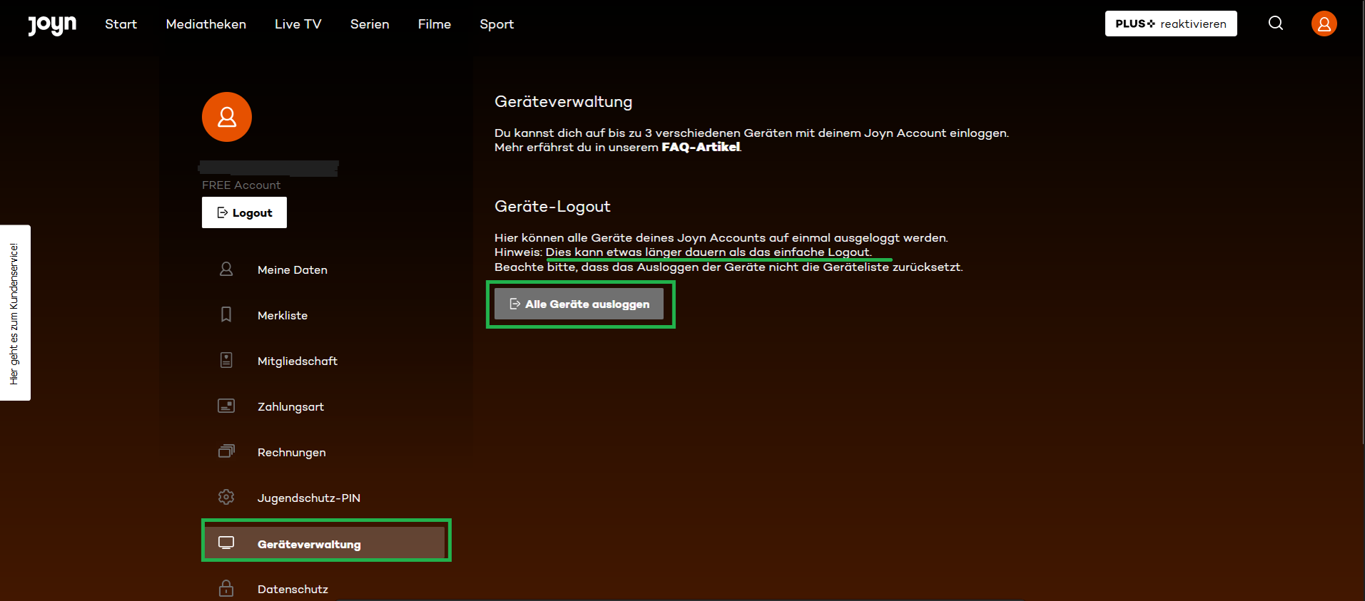The image size is (1365, 601).
Task: Open Jugendschutz-PIN settings
Action: [x=308, y=498]
